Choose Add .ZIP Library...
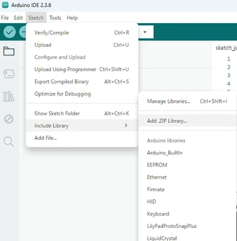 coord(188,120)
